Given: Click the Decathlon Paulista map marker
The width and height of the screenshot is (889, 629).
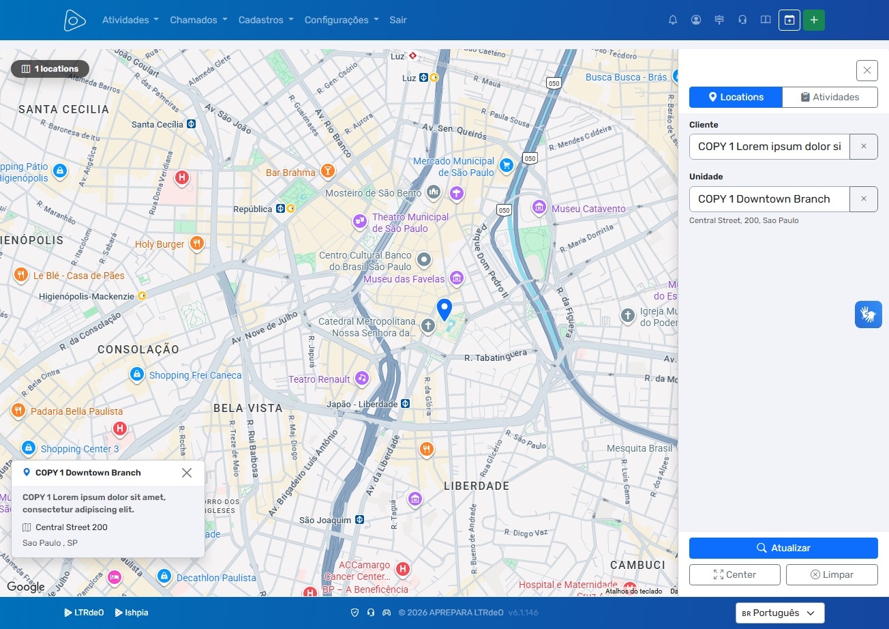Looking at the screenshot, I should pyautogui.click(x=164, y=576).
